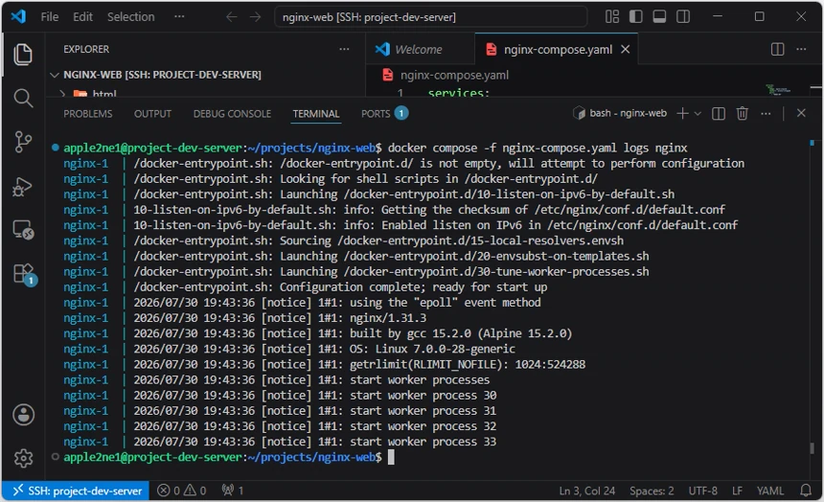Toggle the secondary side bar
The width and height of the screenshot is (824, 502).
click(x=683, y=17)
